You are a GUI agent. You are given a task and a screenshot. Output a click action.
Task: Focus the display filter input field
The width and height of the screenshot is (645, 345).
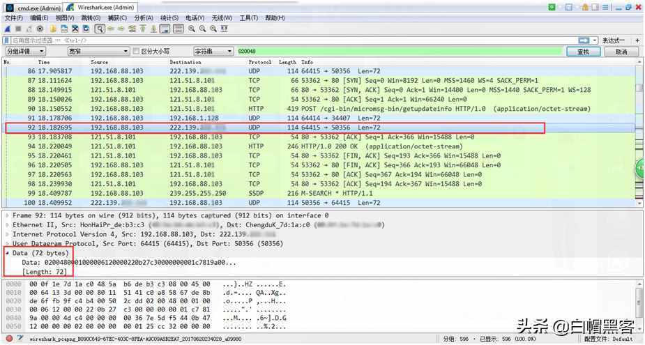pos(293,40)
